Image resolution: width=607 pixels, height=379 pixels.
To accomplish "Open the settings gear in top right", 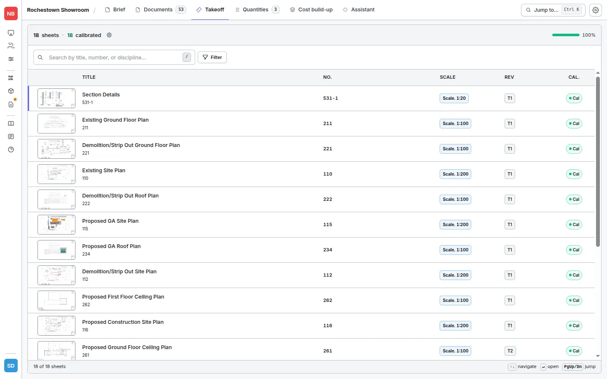I will (596, 10).
